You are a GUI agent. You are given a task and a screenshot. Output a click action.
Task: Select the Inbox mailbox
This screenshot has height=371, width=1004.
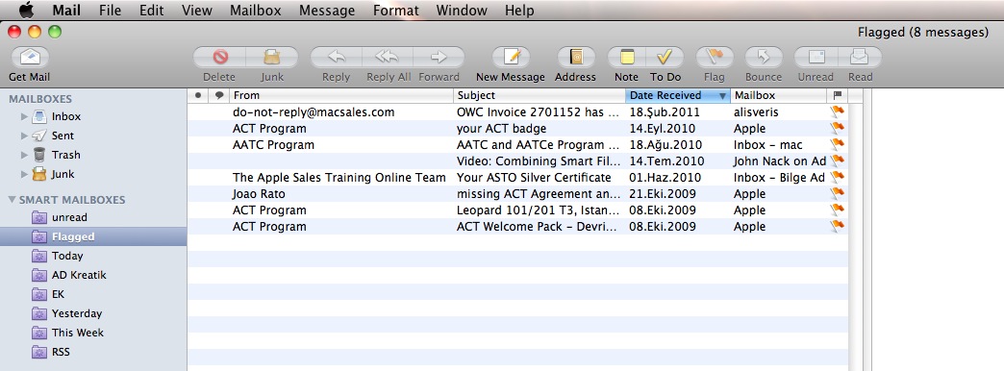66,116
